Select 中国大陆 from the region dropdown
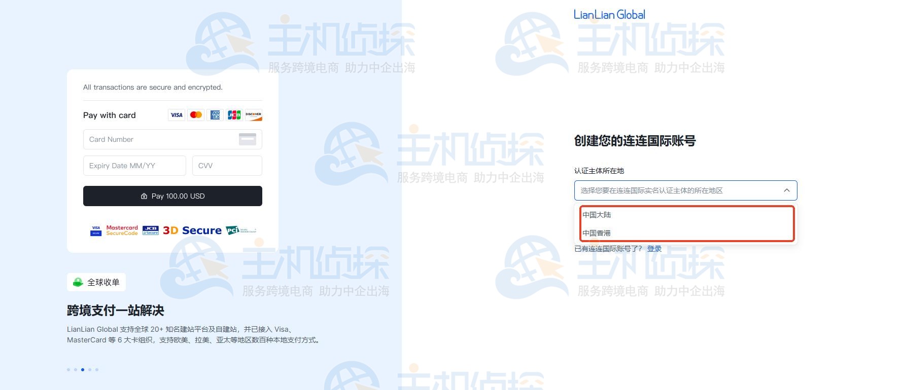 coord(686,215)
